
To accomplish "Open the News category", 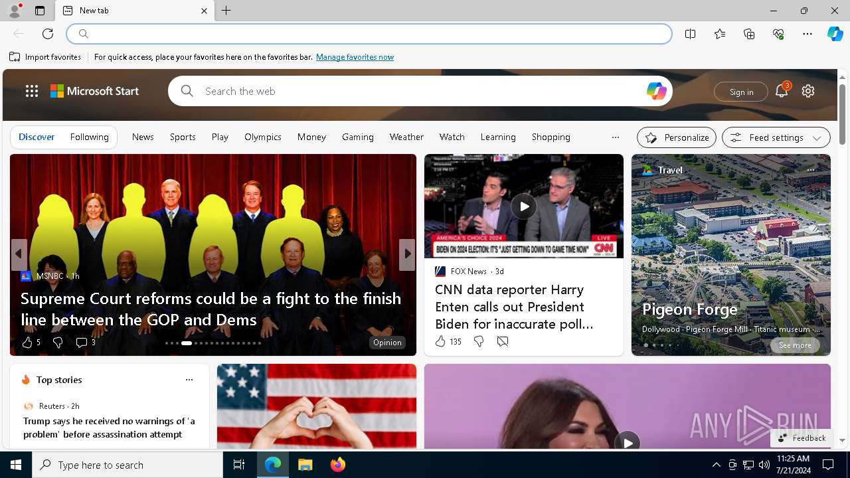I will 143,137.
